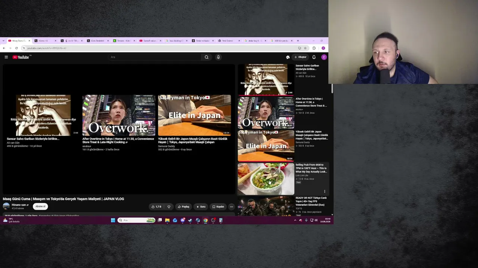Switch to the Yeni Sekme tab

click(x=229, y=41)
